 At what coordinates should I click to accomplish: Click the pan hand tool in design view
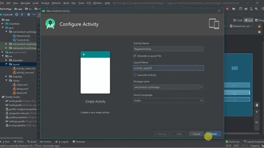pos(257,105)
